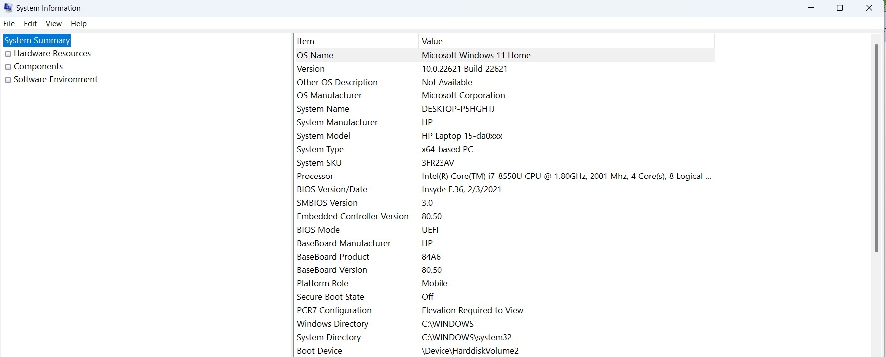The height and width of the screenshot is (357, 886).
Task: Click the System Manufacturer item
Action: point(337,122)
